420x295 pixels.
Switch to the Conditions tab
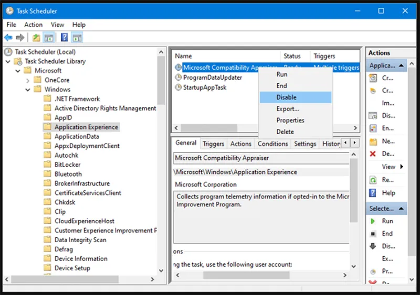pyautogui.click(x=272, y=144)
